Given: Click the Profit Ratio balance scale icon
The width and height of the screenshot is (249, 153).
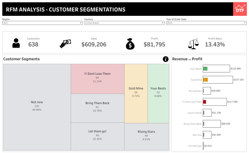Looking at the screenshot, I should pos(193,43).
